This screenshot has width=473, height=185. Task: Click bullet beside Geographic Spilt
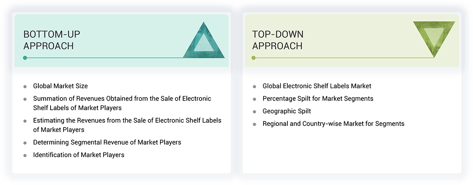click(254, 111)
